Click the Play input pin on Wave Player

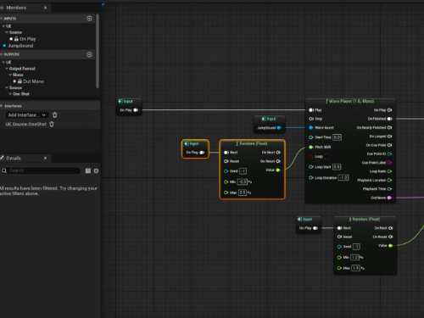[311, 110]
